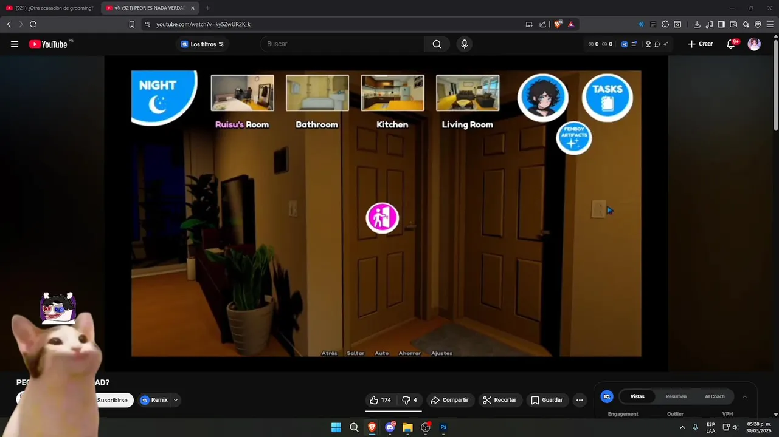Screen dimensions: 779x437
Task: Expand the Remix dropdown arrow
Action: tap(176, 400)
